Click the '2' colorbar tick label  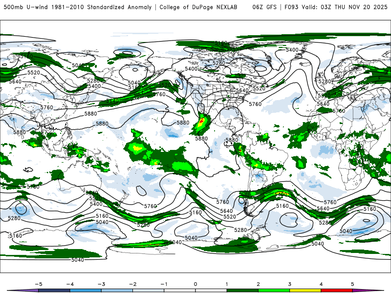(259, 284)
